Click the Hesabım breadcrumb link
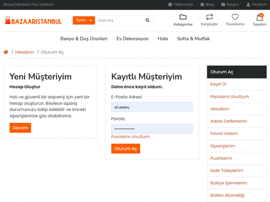 point(25,52)
